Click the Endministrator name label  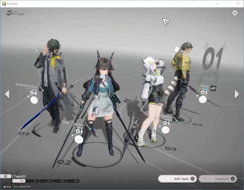(26, 85)
